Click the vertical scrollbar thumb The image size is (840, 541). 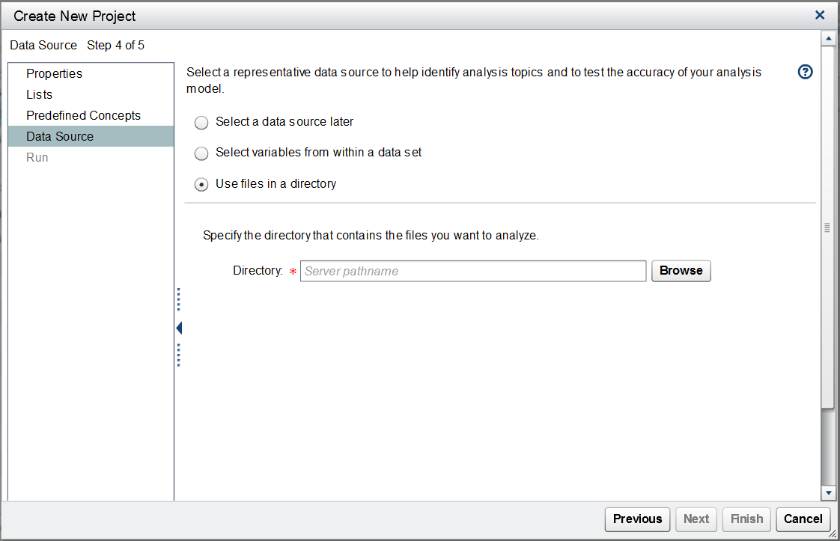pos(827,227)
